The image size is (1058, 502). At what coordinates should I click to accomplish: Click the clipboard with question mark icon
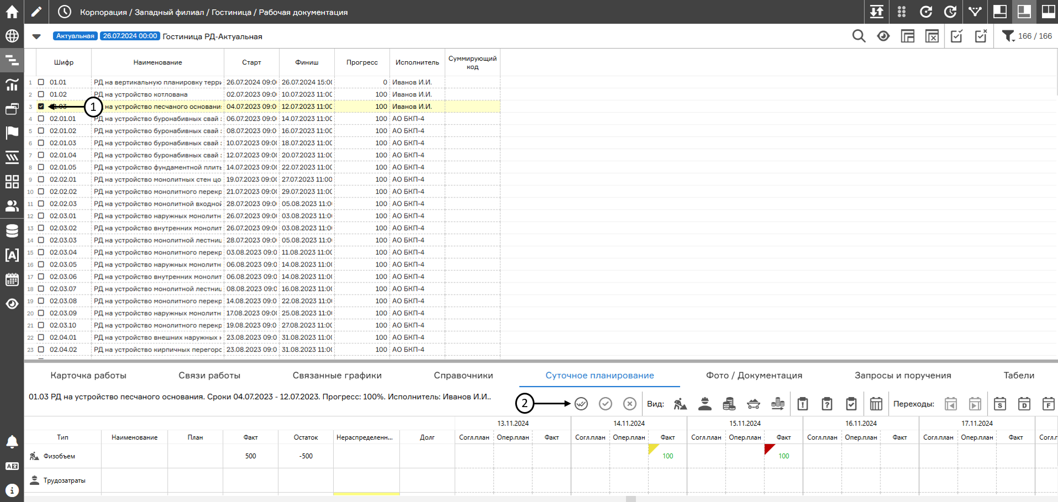coord(827,404)
